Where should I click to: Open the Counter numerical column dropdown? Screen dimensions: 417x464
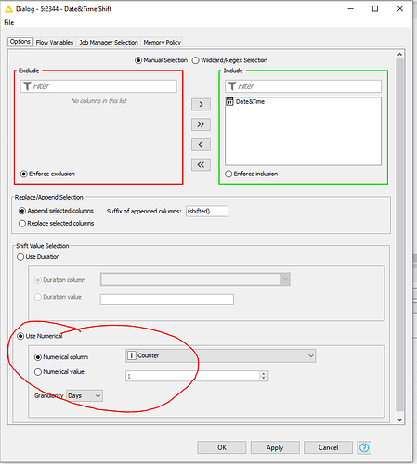[220, 355]
